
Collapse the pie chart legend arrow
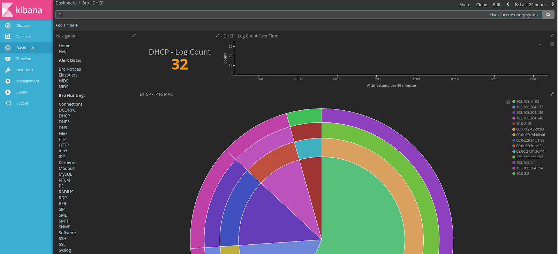[x=508, y=102]
